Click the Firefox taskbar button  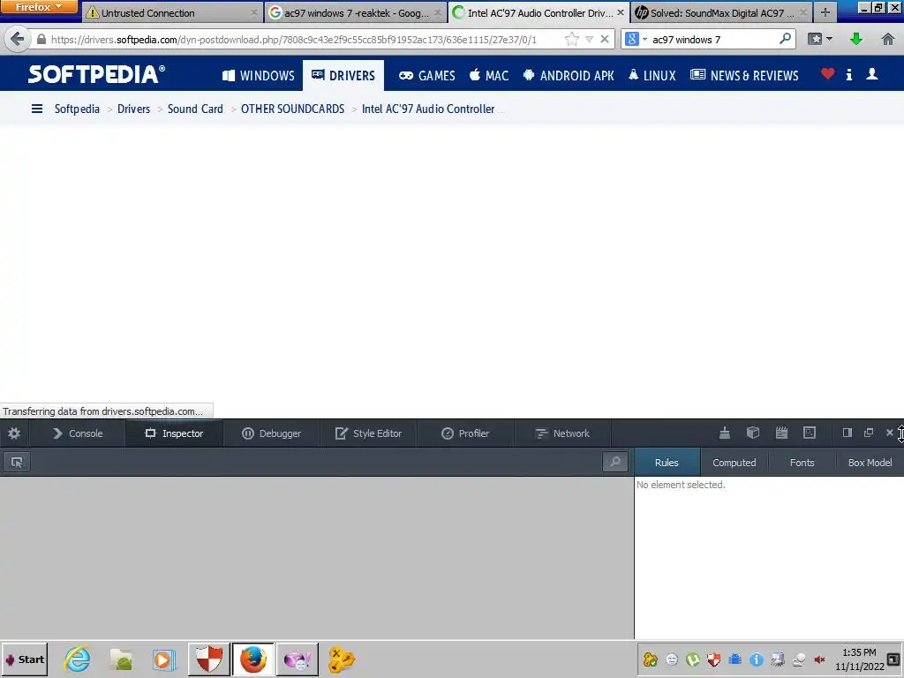click(252, 659)
